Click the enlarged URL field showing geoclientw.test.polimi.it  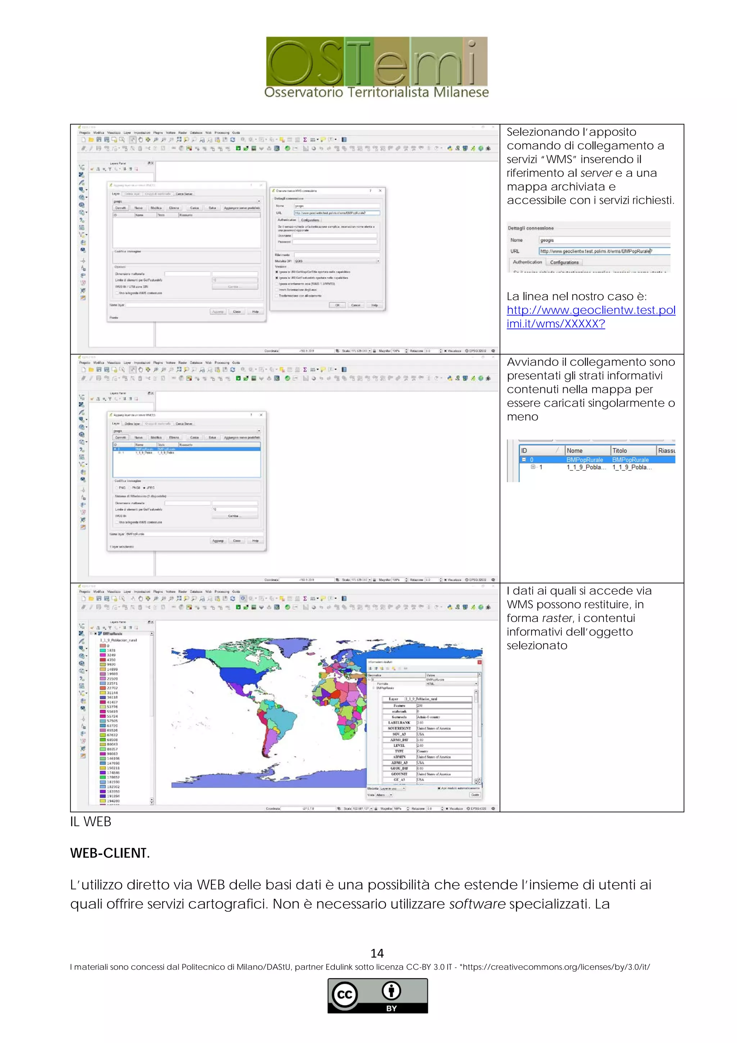click(605, 251)
